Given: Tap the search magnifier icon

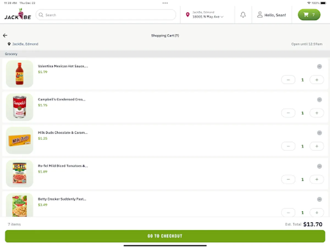Looking at the screenshot, I should [41, 15].
